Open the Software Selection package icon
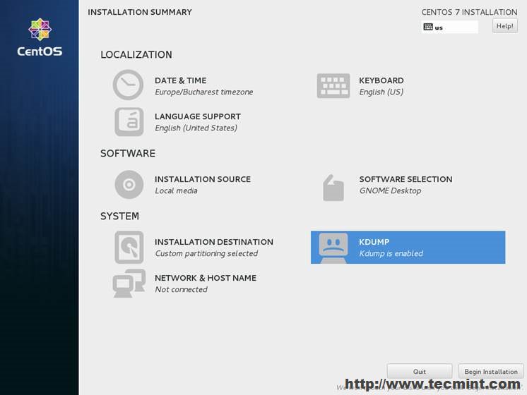Viewport: 527px width, 395px height. [x=333, y=188]
